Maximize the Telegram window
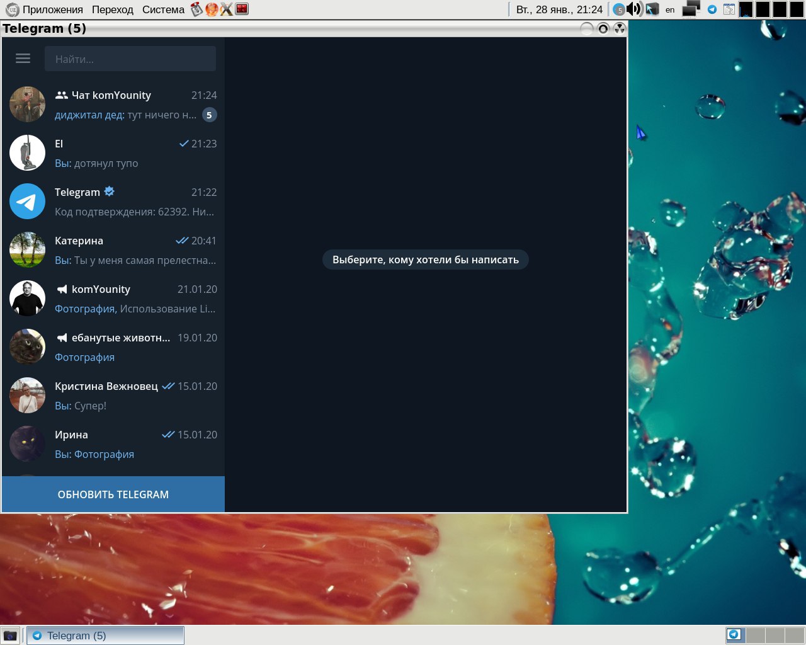 603,28
